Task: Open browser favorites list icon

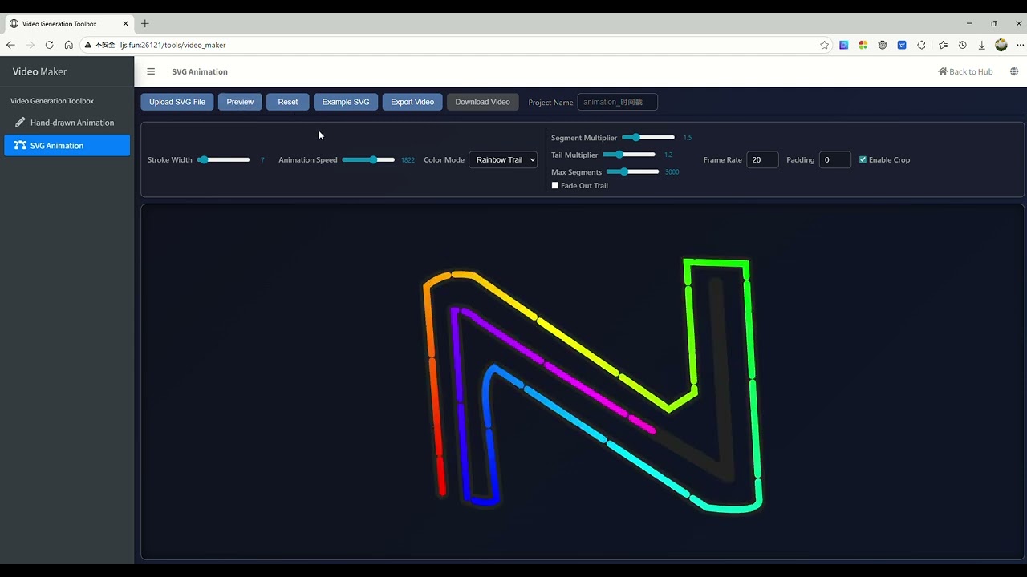Action: 943,45
